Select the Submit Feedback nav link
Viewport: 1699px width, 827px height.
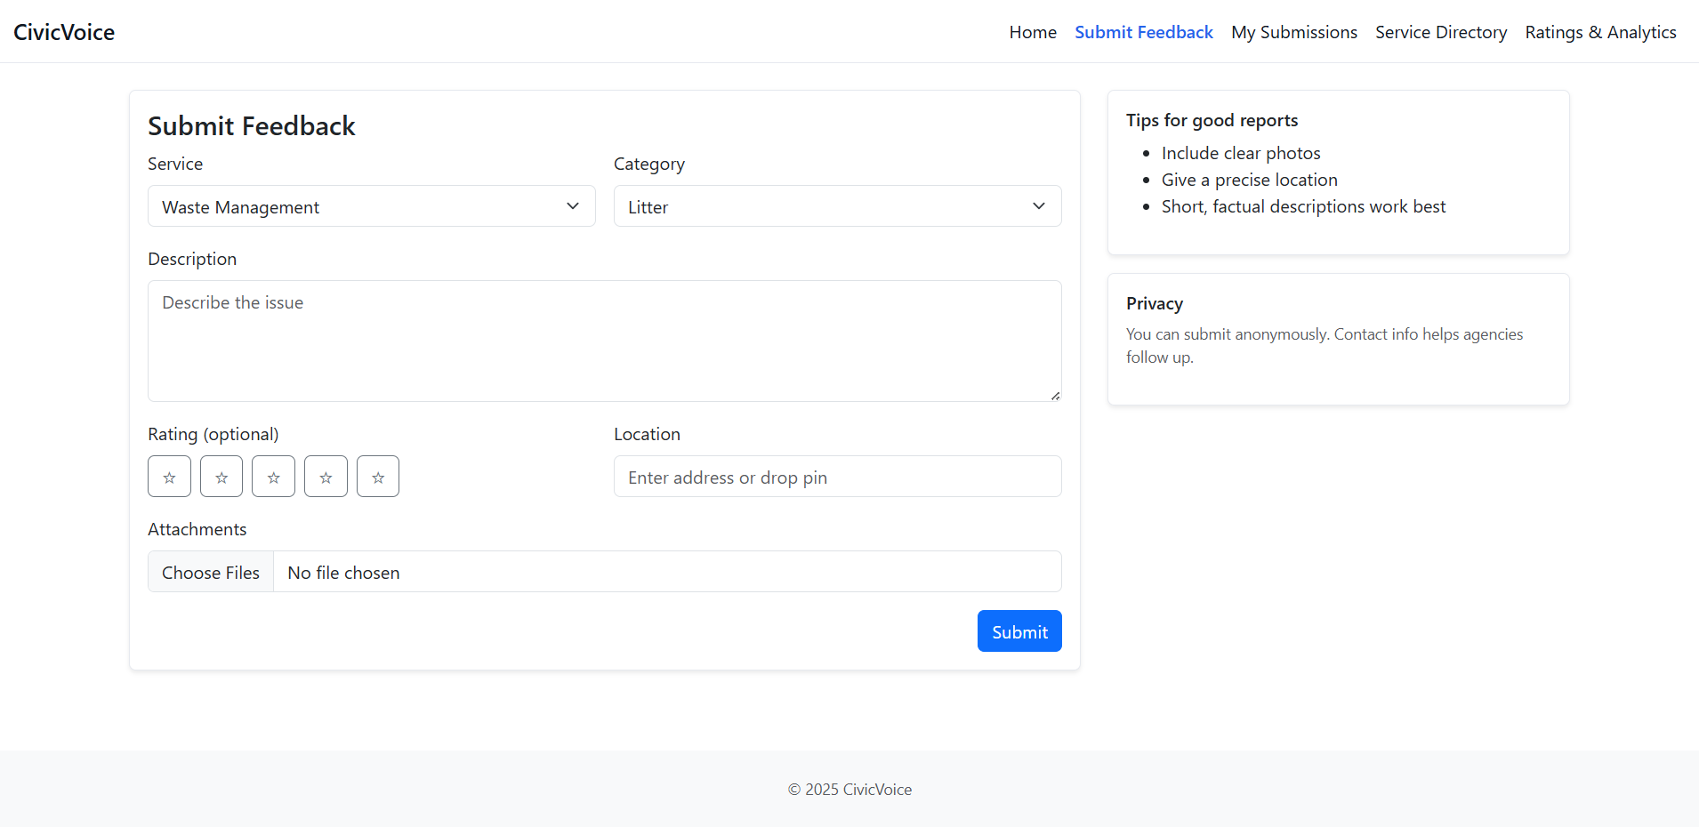coord(1144,32)
